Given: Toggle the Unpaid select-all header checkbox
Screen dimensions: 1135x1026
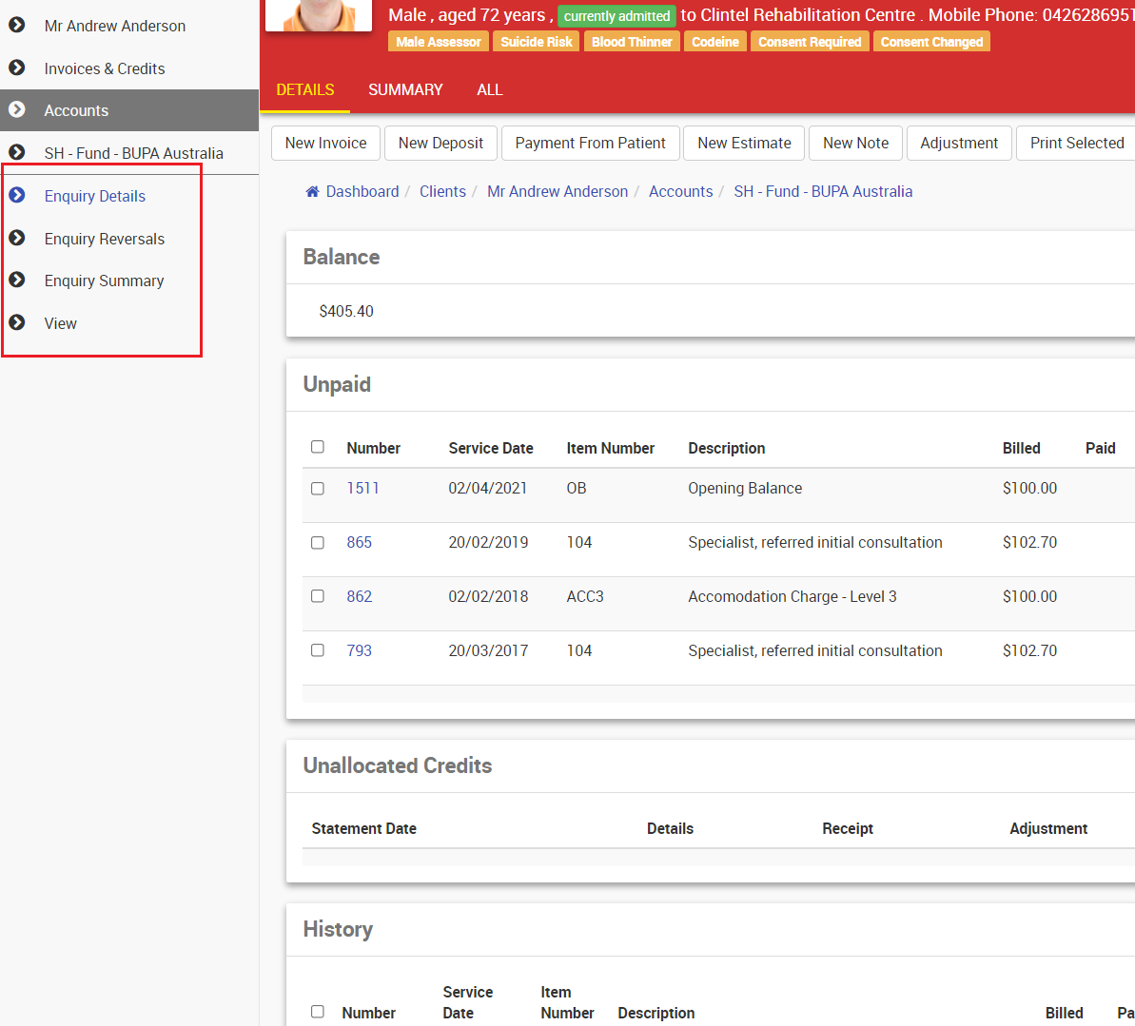Looking at the screenshot, I should point(318,447).
